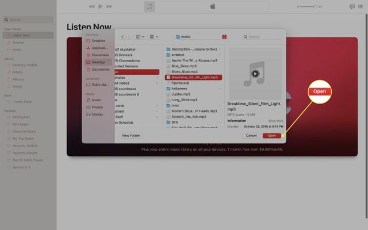Select Movies under Media in sidebar
Viewport: 368px width, 230px height.
(97, 114)
